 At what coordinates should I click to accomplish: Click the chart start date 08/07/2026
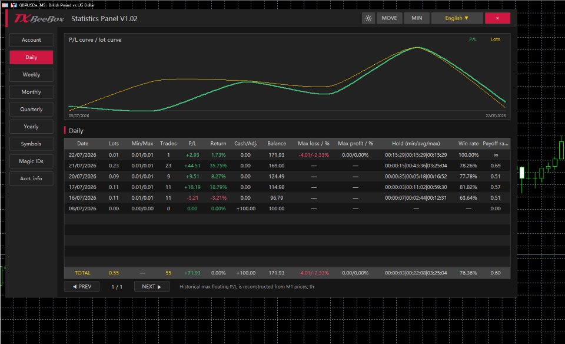(x=79, y=116)
